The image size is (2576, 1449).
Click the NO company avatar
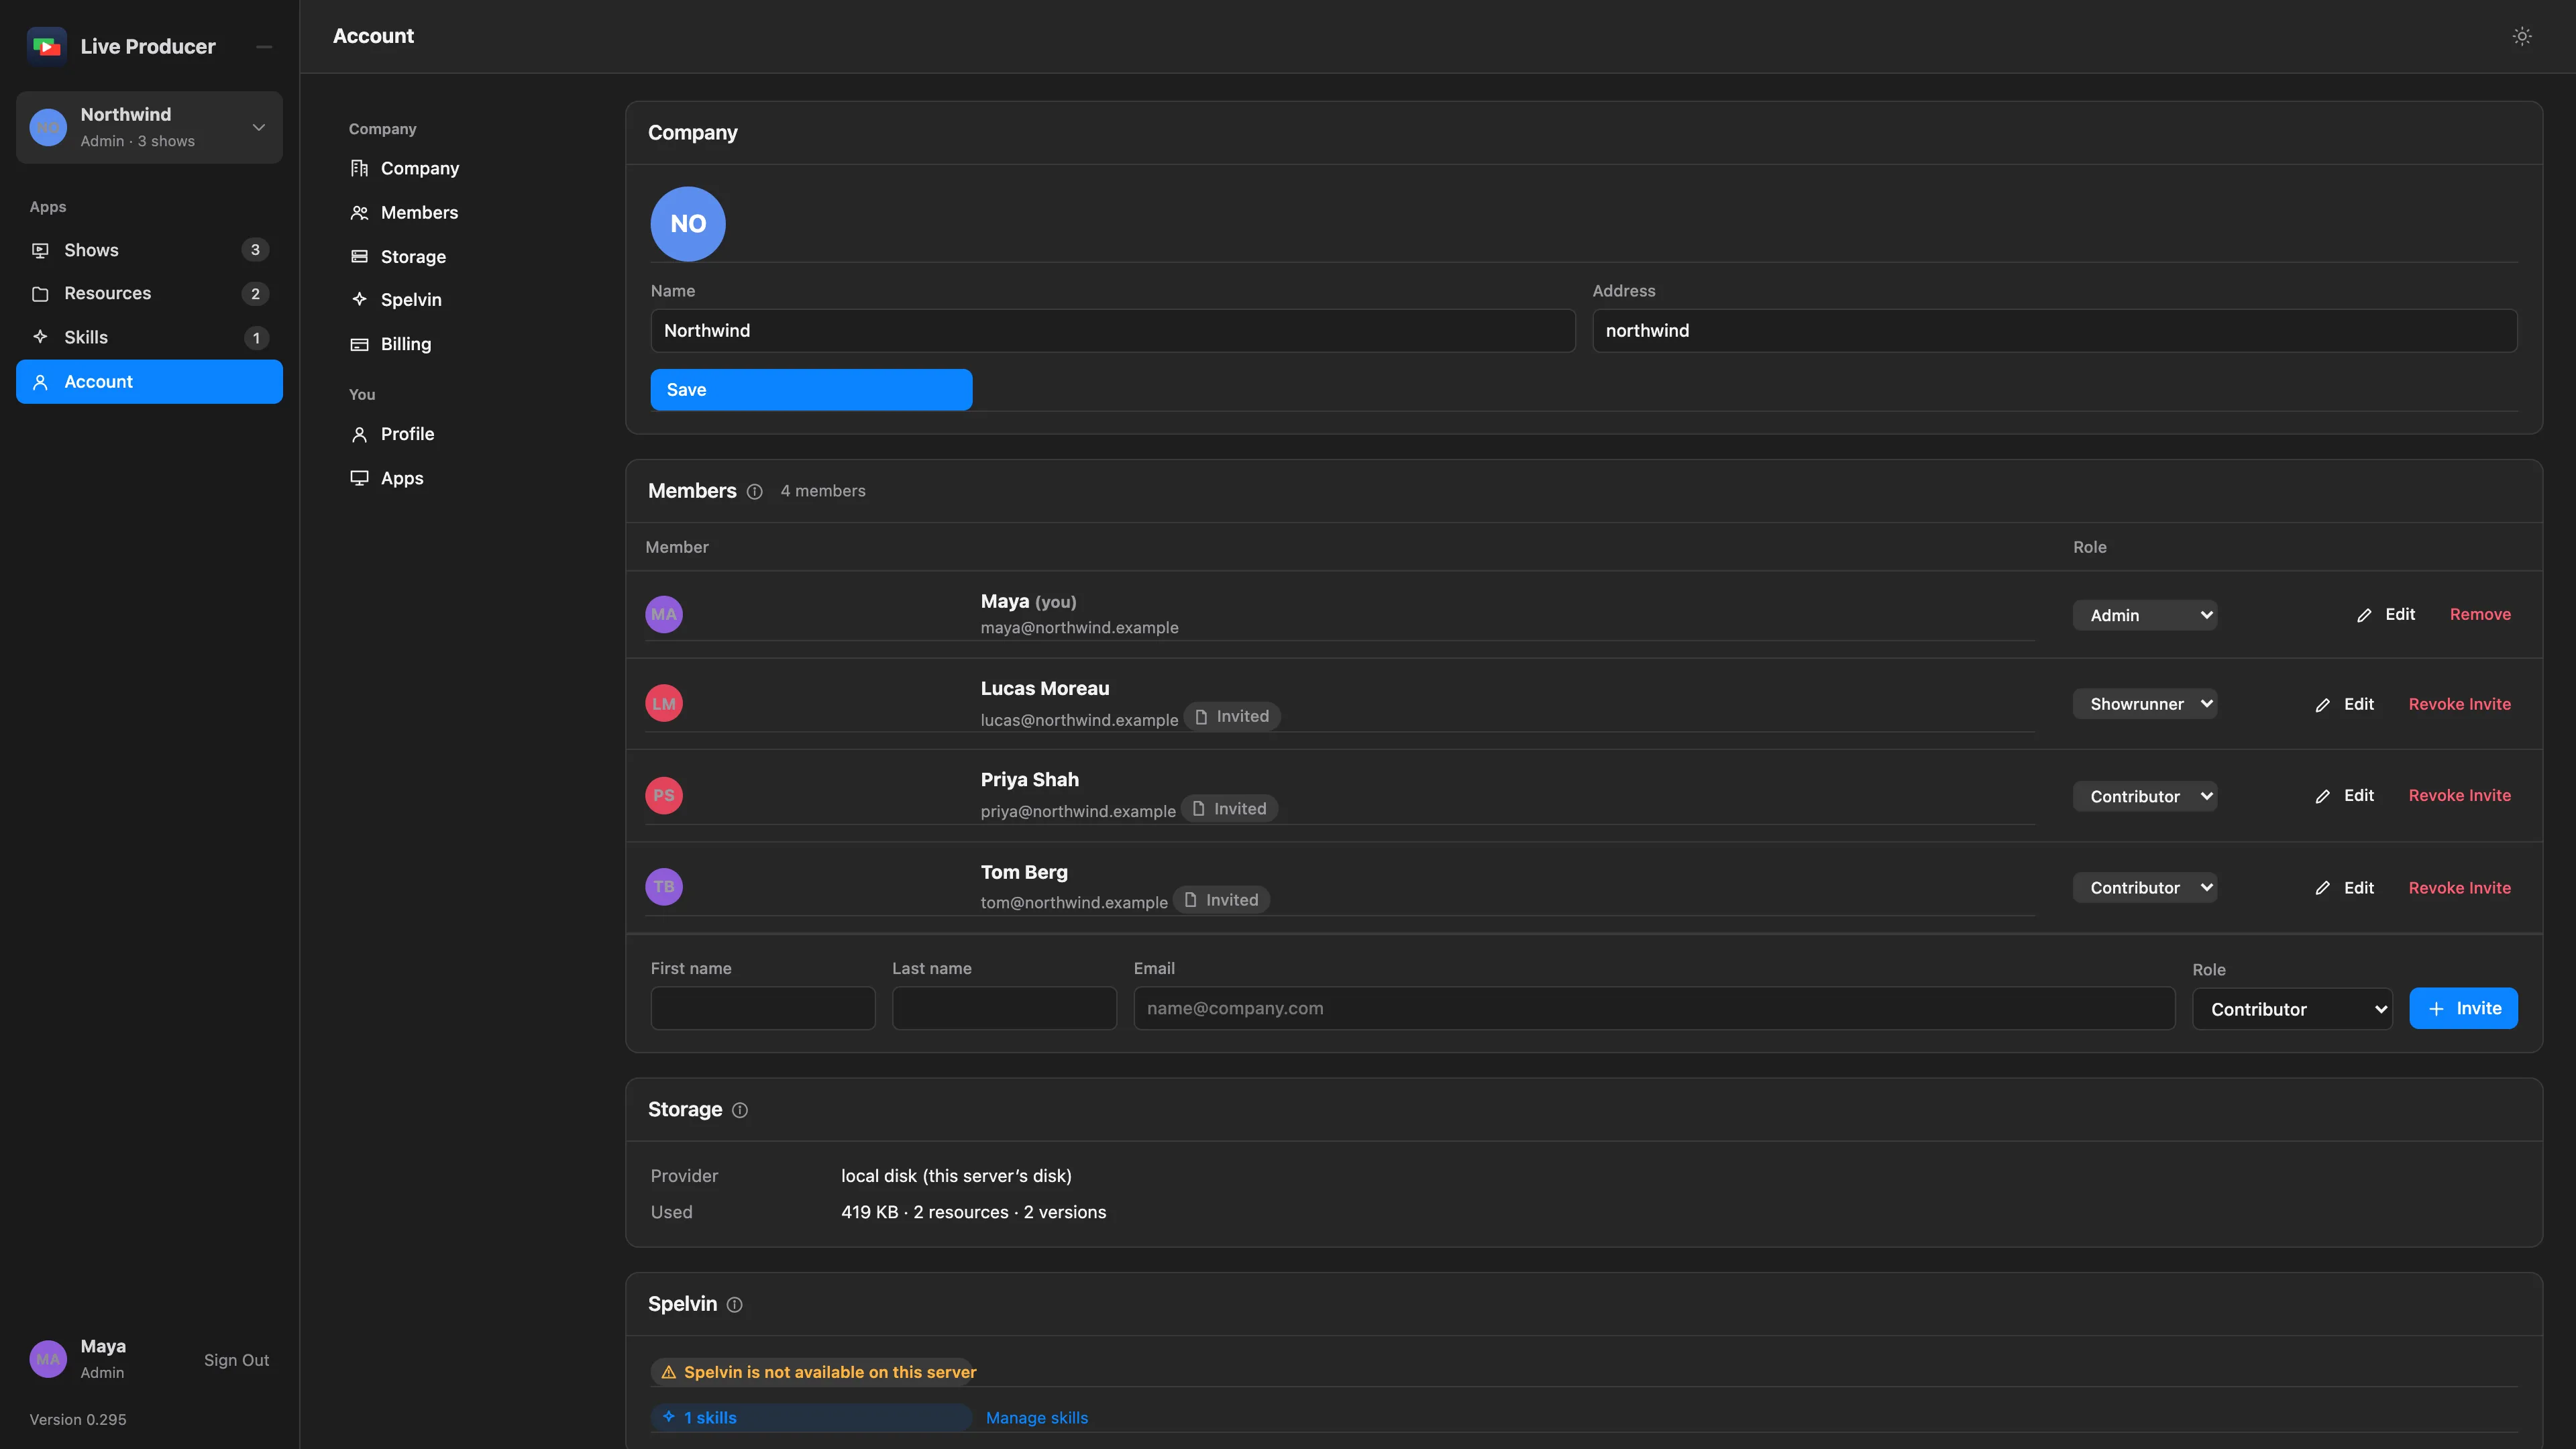pos(688,224)
